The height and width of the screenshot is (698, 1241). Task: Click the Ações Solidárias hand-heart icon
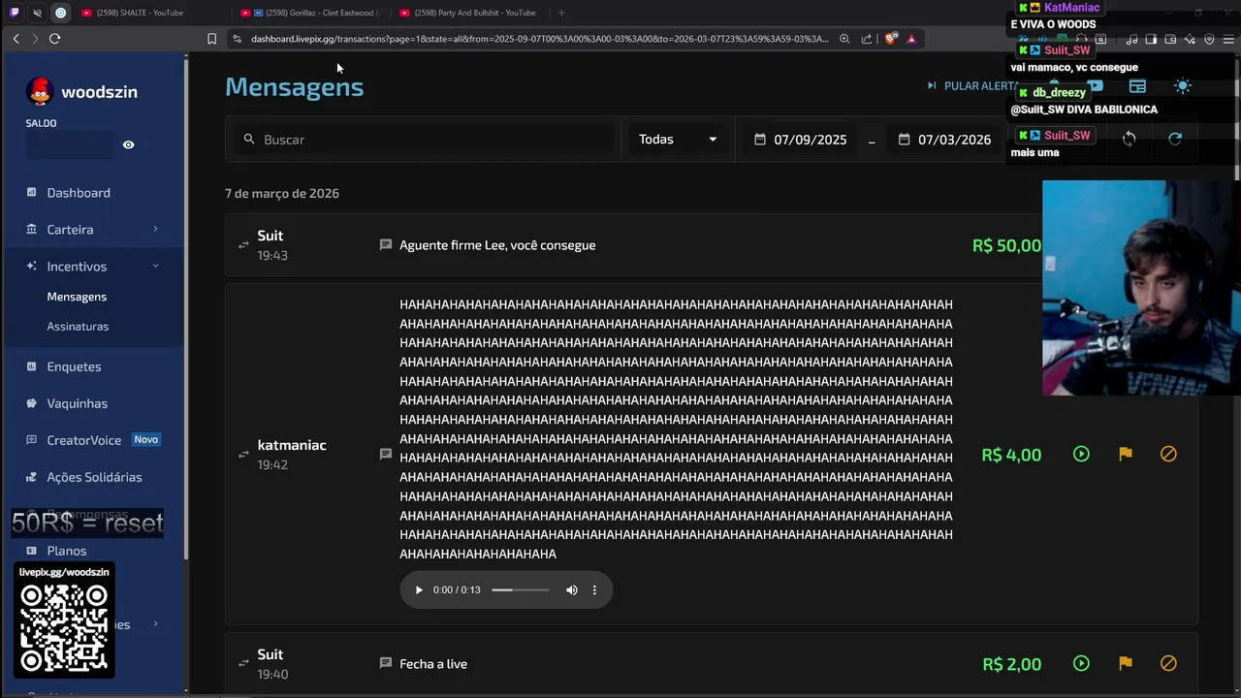tap(31, 477)
